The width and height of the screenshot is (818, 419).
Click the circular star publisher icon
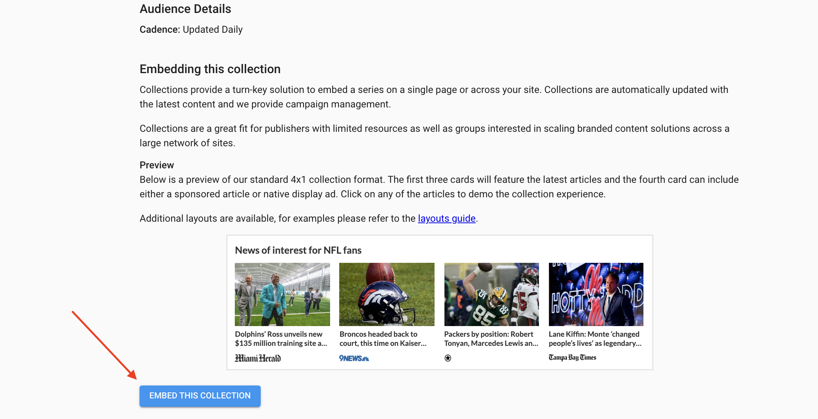448,358
